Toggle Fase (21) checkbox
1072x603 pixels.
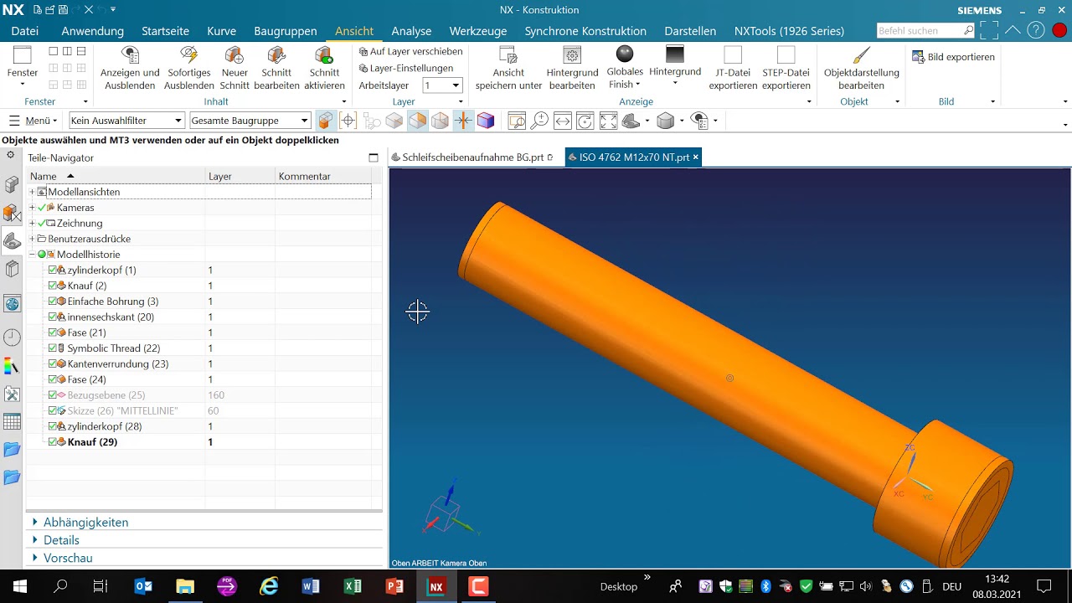[53, 332]
